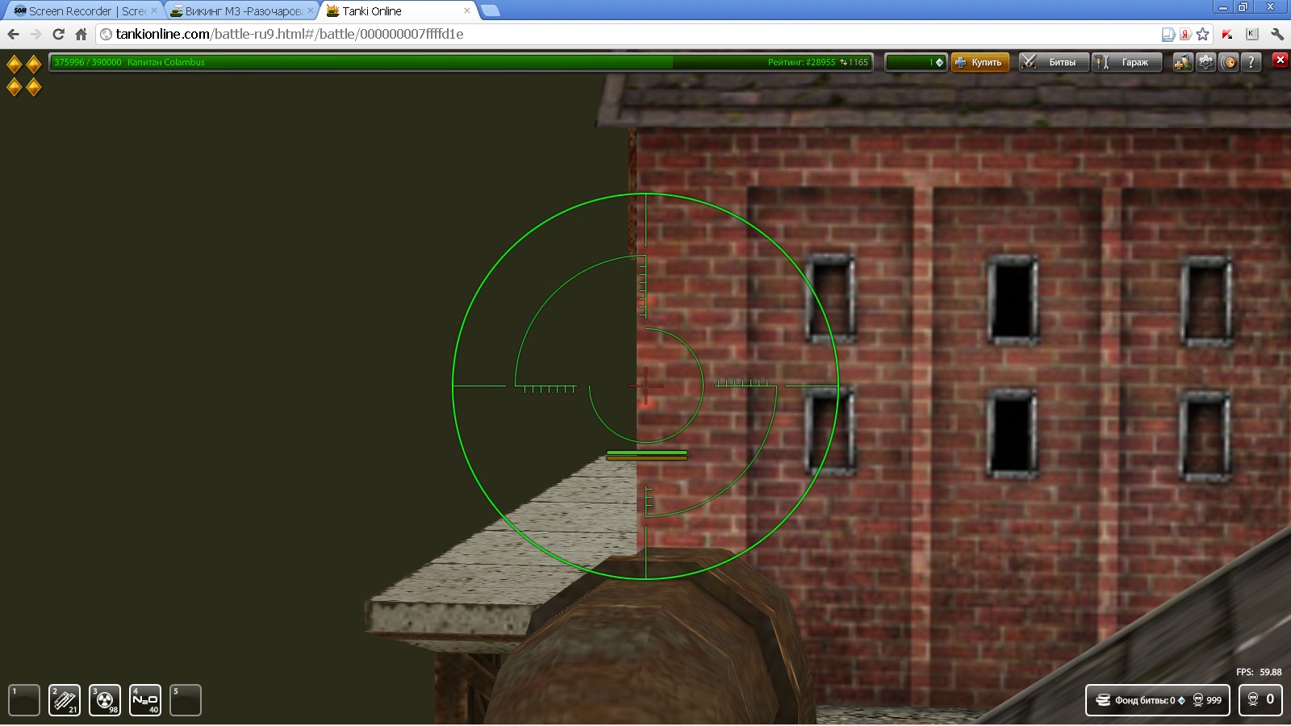Screen dimensions: 1291x726
Task: Activate double damage supply slot 3
Action: click(105, 700)
